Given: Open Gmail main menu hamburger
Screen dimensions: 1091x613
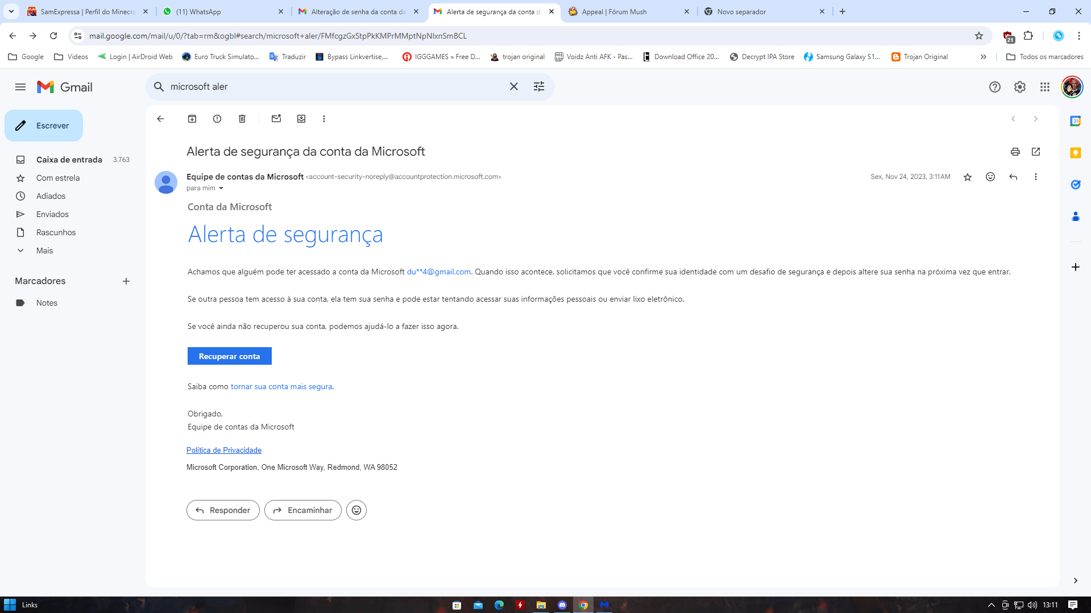Looking at the screenshot, I should (x=20, y=87).
